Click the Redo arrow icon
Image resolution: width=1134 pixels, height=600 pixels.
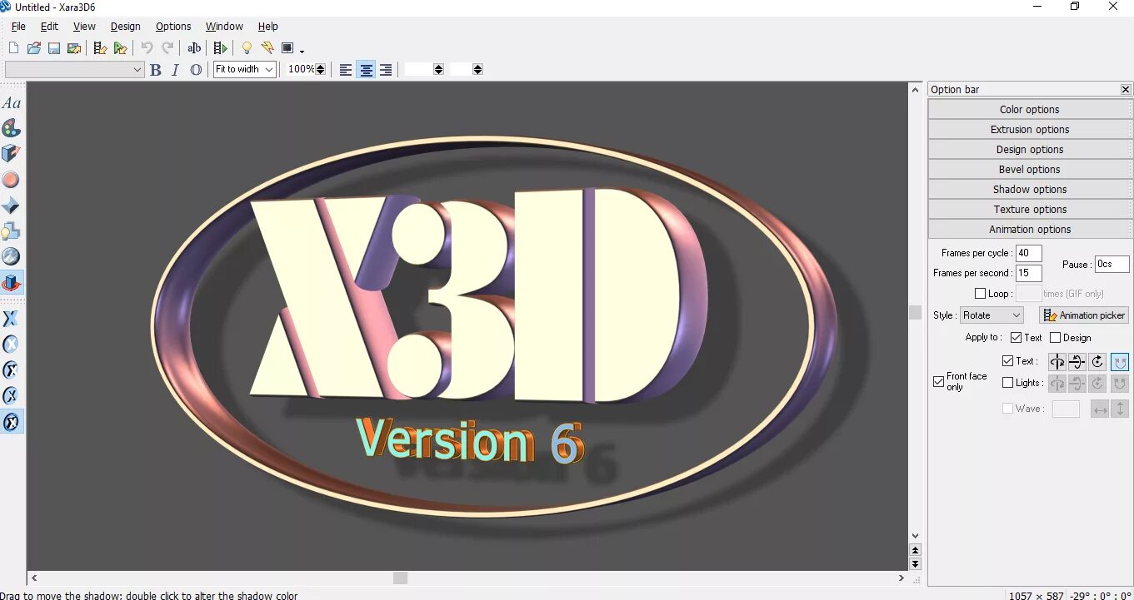pos(167,48)
